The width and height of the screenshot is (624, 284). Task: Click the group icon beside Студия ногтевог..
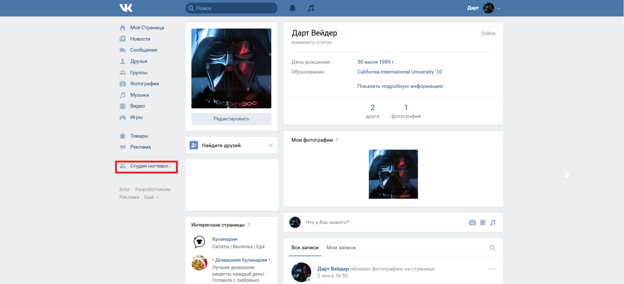point(123,166)
